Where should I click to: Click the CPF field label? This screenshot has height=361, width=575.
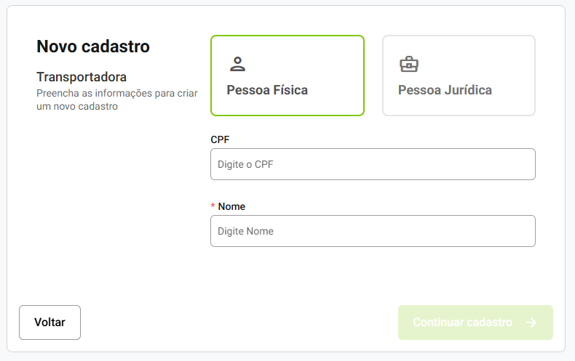coord(220,139)
